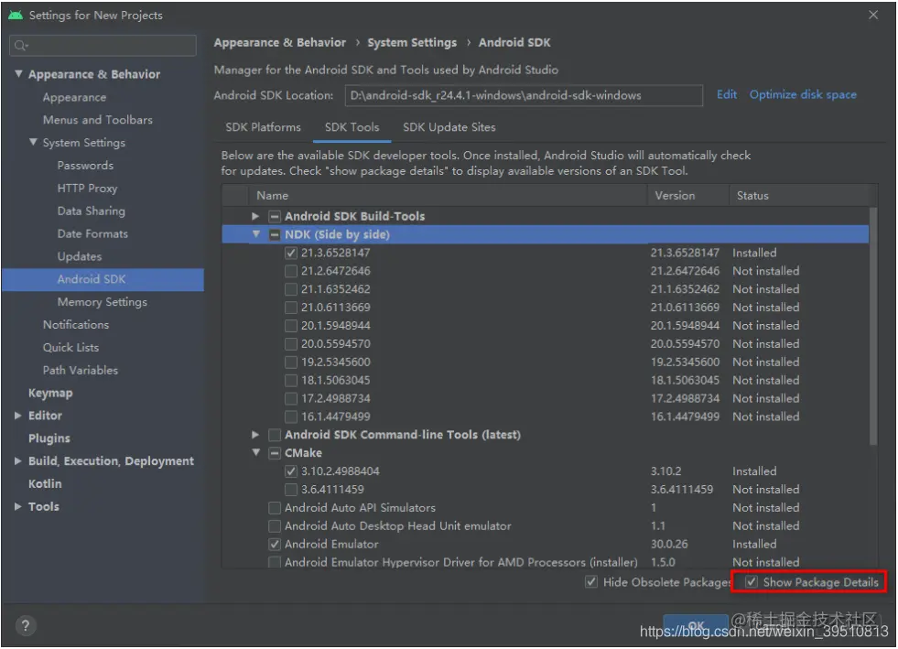Toggle Show Package Details checkbox
898x649 pixels.
coord(751,582)
